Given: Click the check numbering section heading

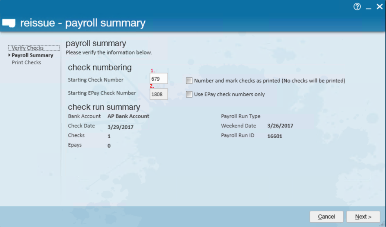Looking at the screenshot, I should (100, 68).
